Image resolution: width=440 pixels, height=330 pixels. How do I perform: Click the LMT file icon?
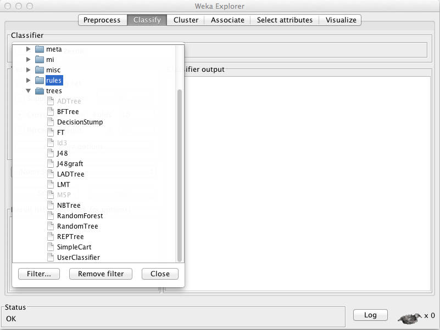tap(51, 184)
